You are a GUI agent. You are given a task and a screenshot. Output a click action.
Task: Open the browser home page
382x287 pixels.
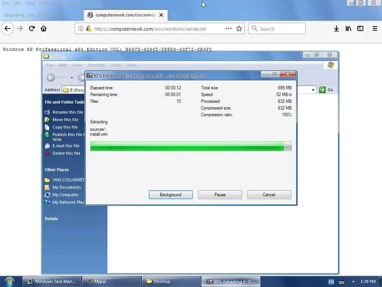pos(44,28)
